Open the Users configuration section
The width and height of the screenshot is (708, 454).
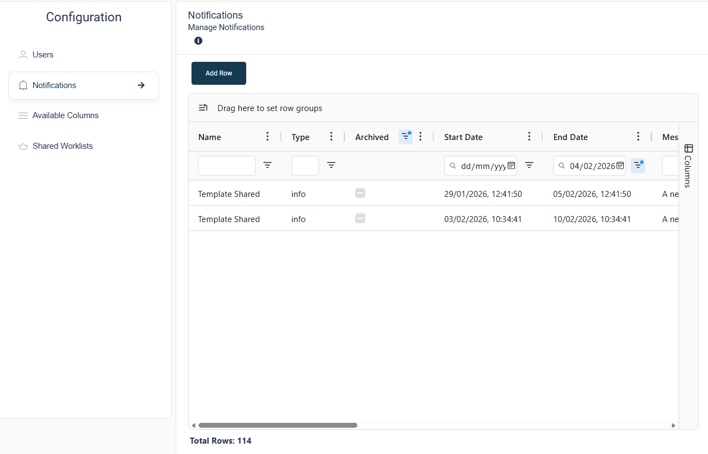pyautogui.click(x=43, y=55)
